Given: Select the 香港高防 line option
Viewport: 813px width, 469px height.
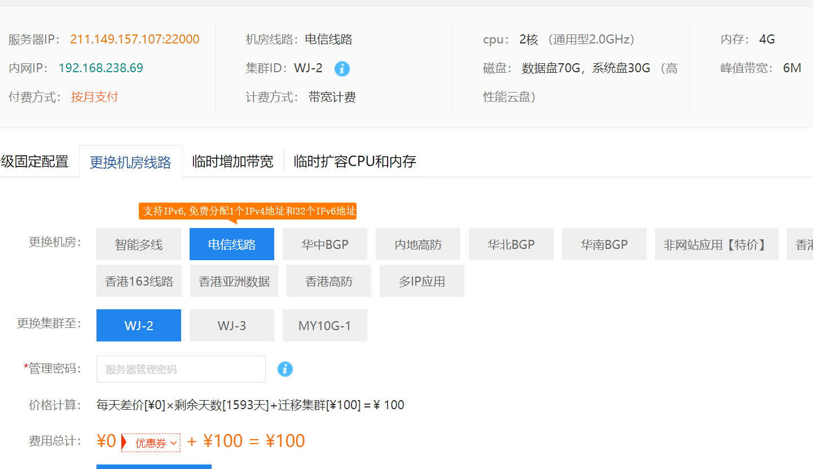Looking at the screenshot, I should click(x=328, y=280).
